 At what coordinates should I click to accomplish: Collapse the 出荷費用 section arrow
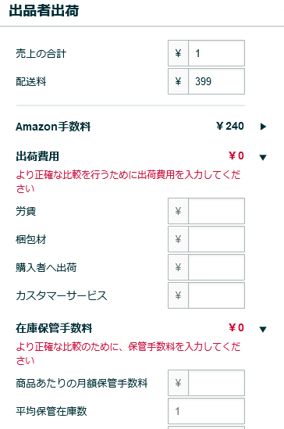[263, 157]
